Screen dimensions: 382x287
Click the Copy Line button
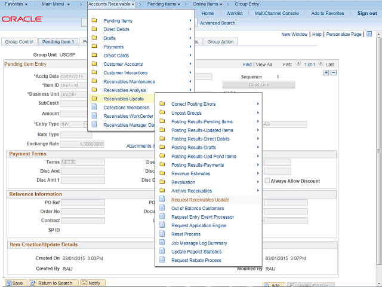258,85
